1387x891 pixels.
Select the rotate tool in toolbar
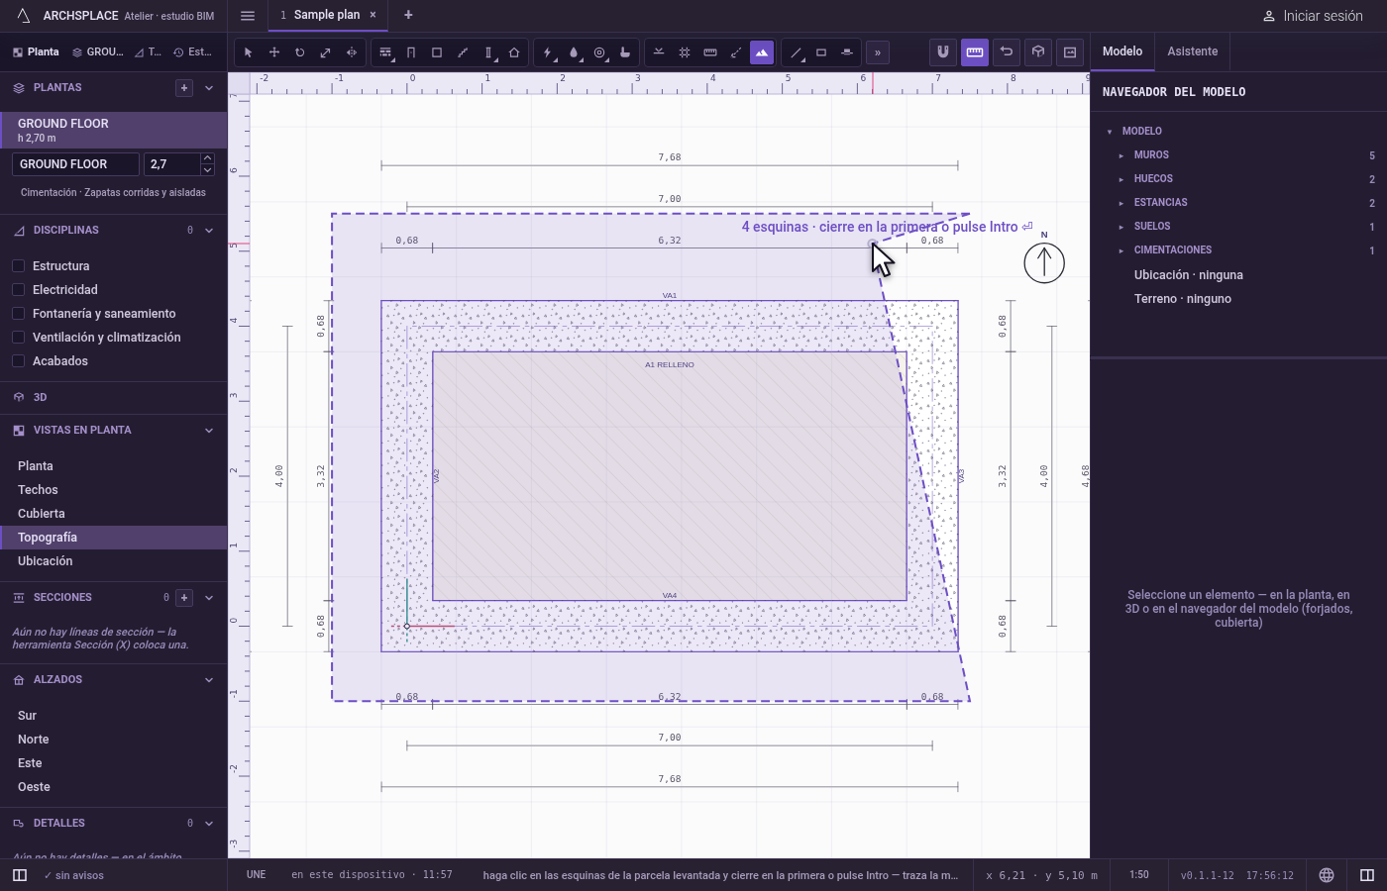pos(299,52)
